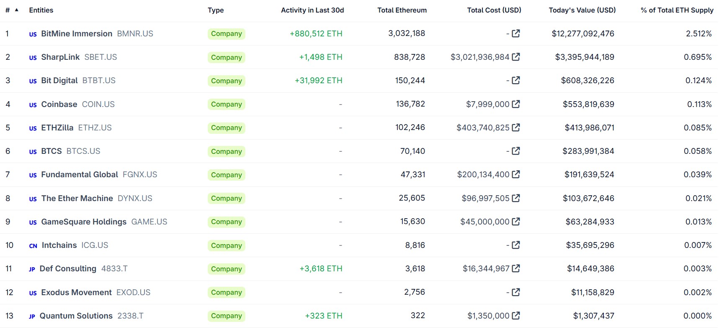Open external link beside GameSquare Holdings $45,000,000
This screenshot has width=719, height=329.
(x=516, y=221)
